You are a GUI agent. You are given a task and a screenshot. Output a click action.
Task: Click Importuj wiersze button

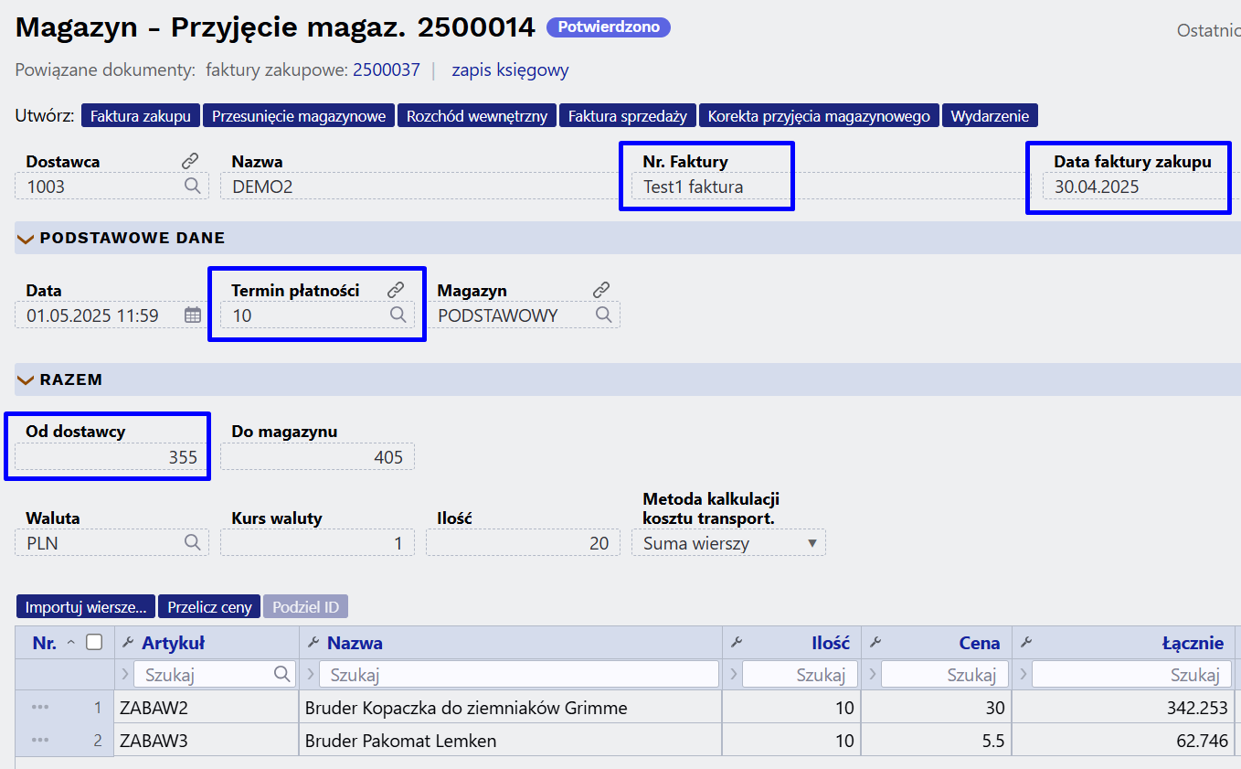click(86, 607)
